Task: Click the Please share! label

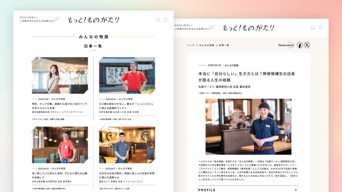Action: pos(286,45)
